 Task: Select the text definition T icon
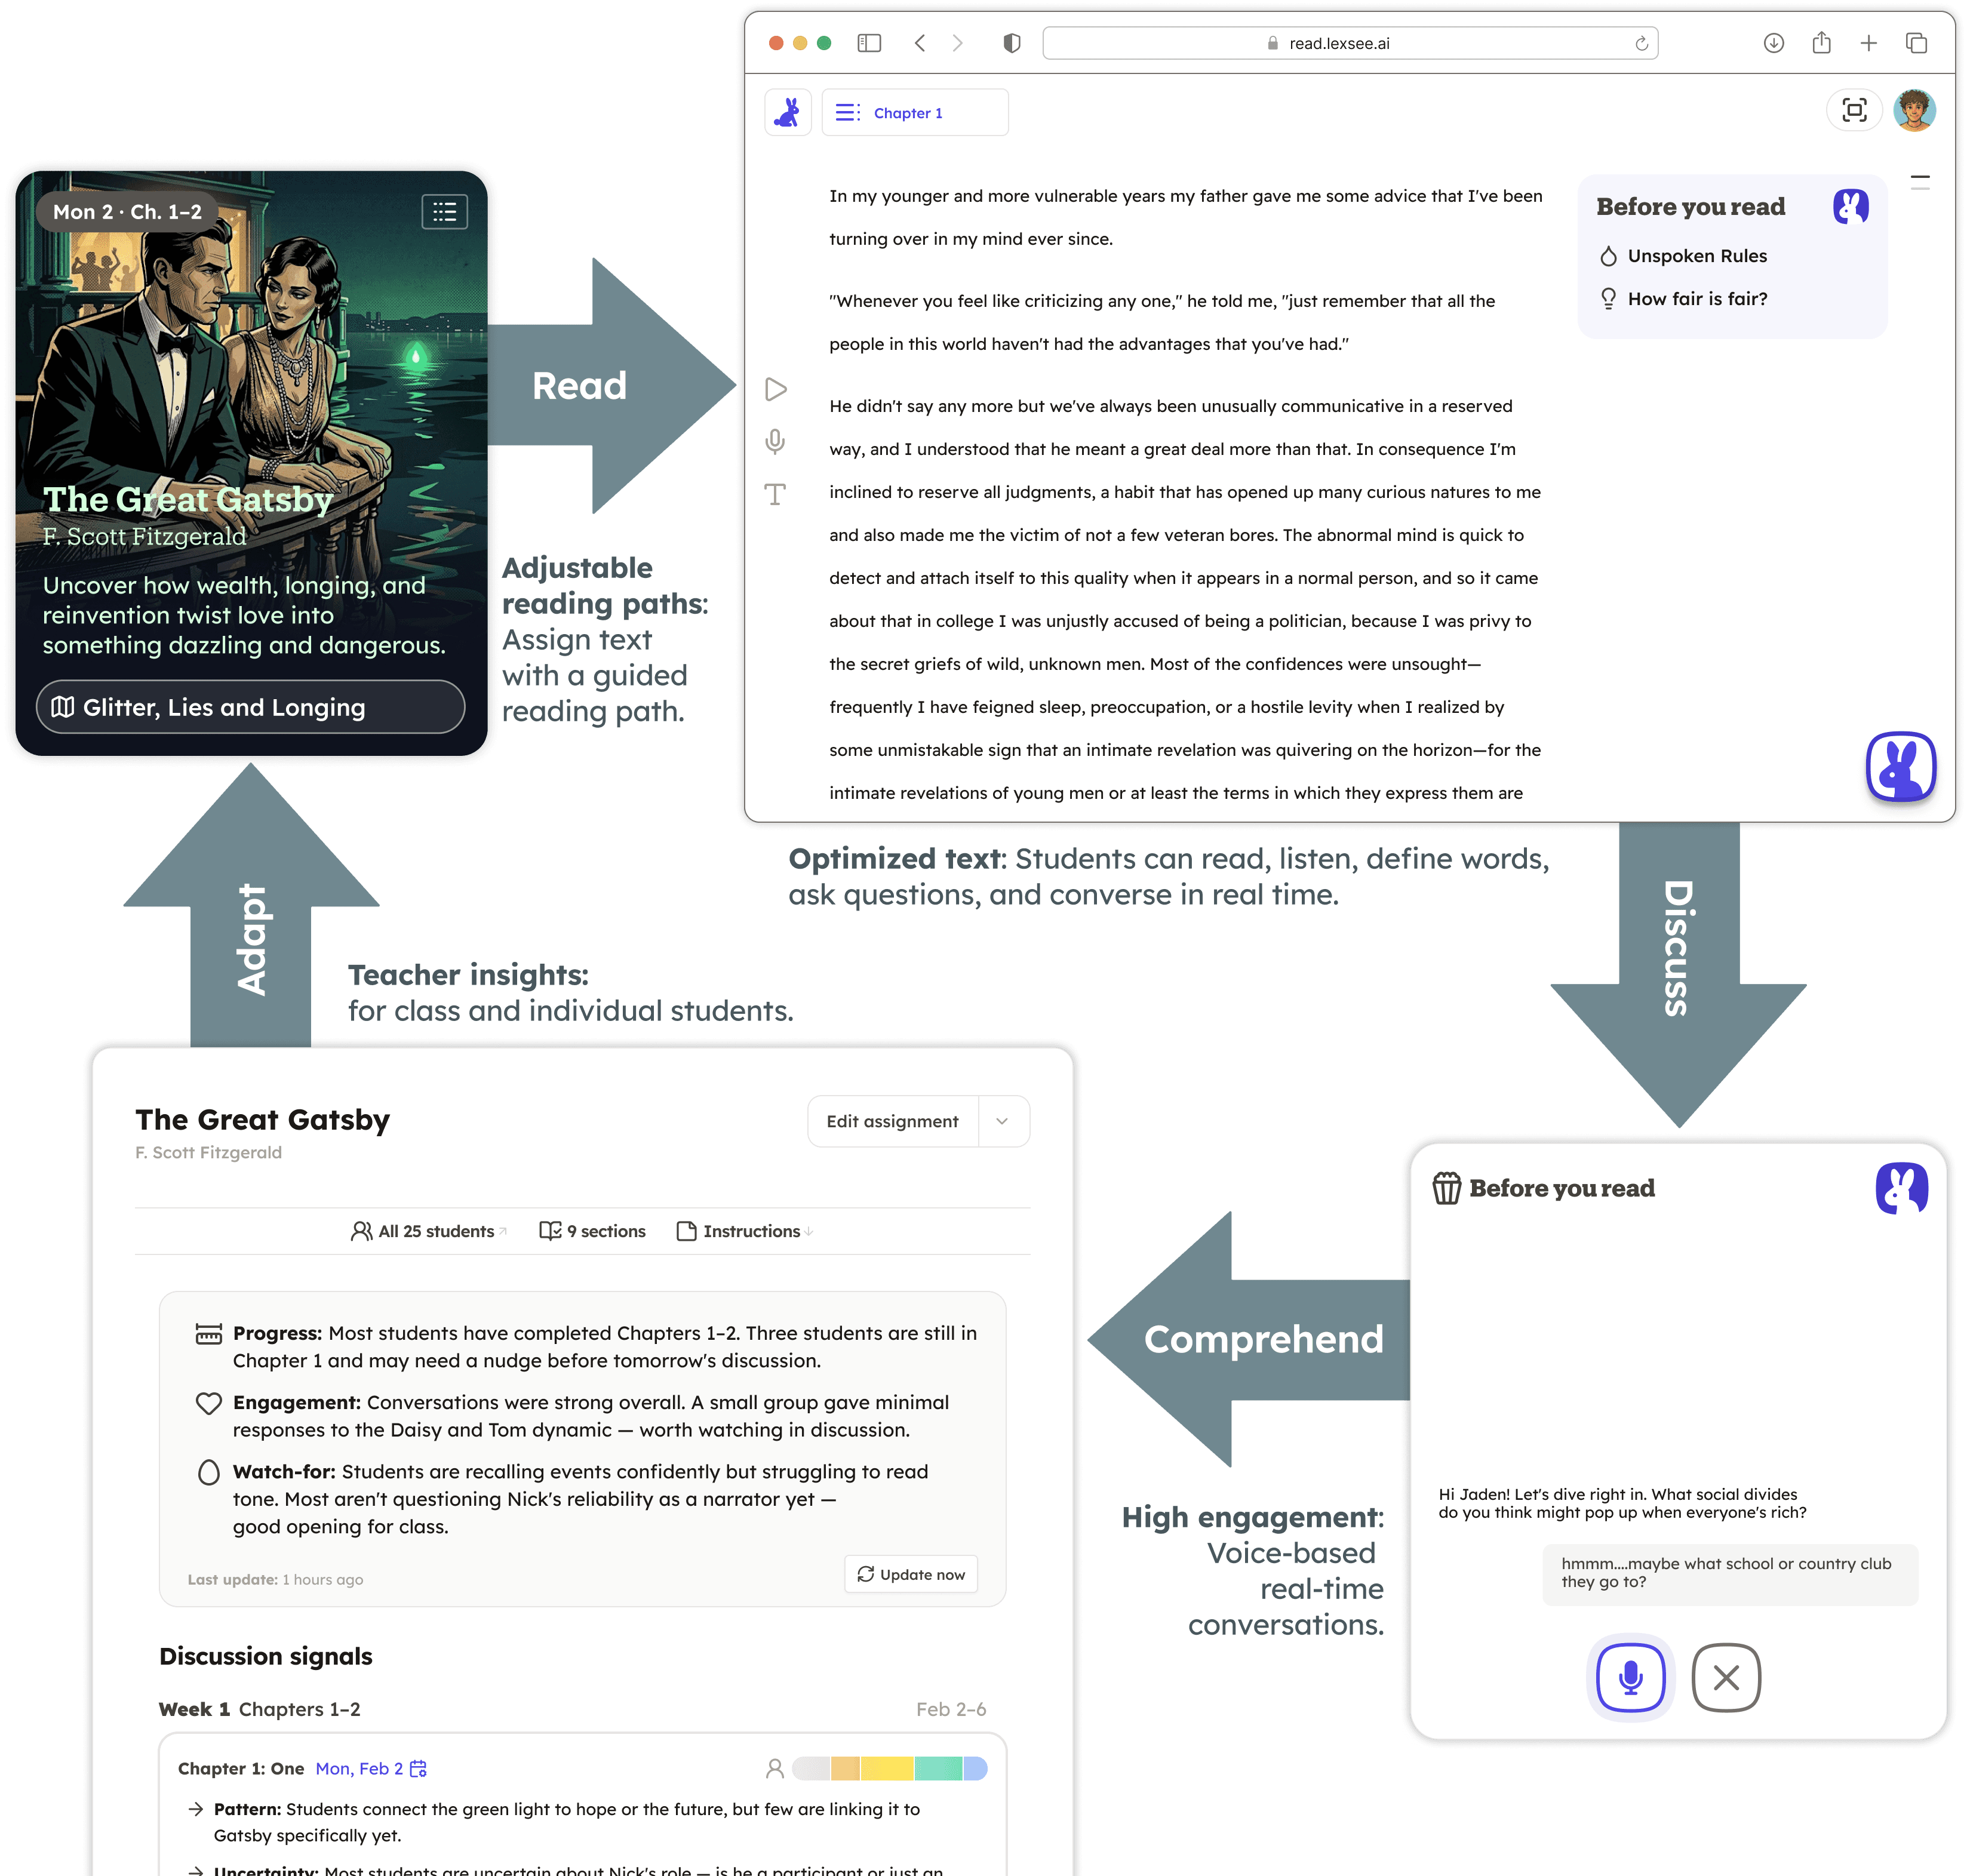coord(775,494)
